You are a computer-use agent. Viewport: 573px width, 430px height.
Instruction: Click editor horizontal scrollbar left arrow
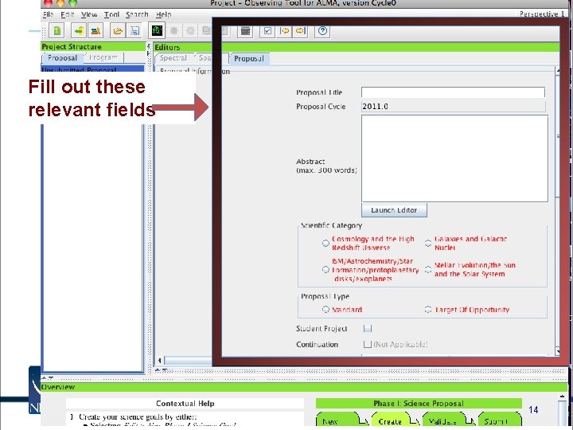pyautogui.click(x=160, y=361)
